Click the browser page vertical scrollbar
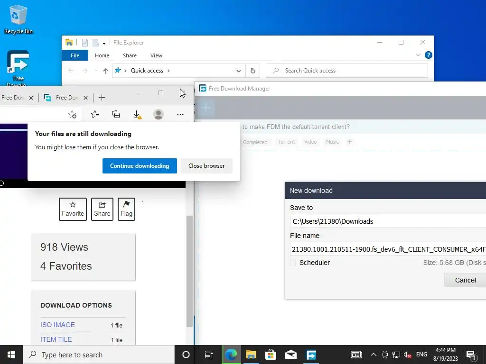The width and height of the screenshot is (486, 364). pyautogui.click(x=189, y=271)
